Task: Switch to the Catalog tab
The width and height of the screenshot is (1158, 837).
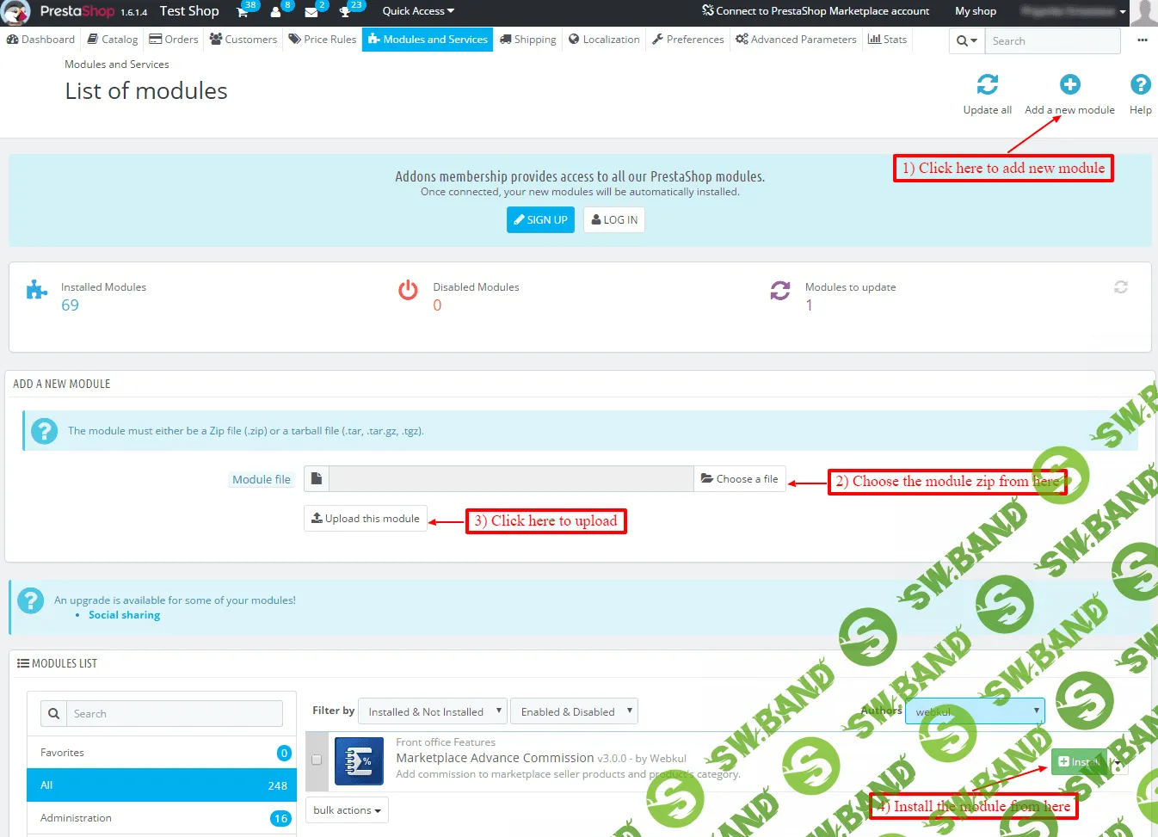Action: point(113,39)
